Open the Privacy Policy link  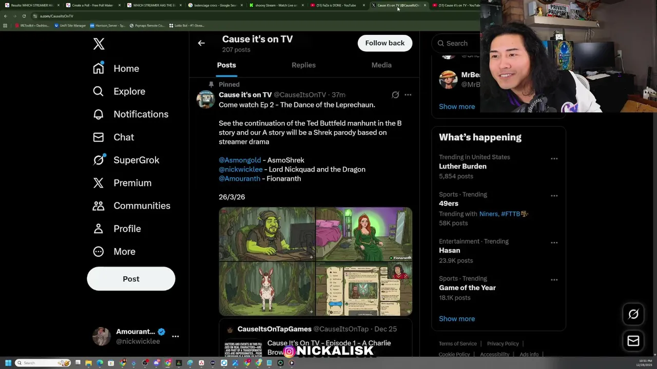point(503,343)
